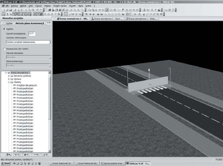The height and width of the screenshot is (166, 223).
Task: Click the Windows Start button
Action: coord(6,163)
